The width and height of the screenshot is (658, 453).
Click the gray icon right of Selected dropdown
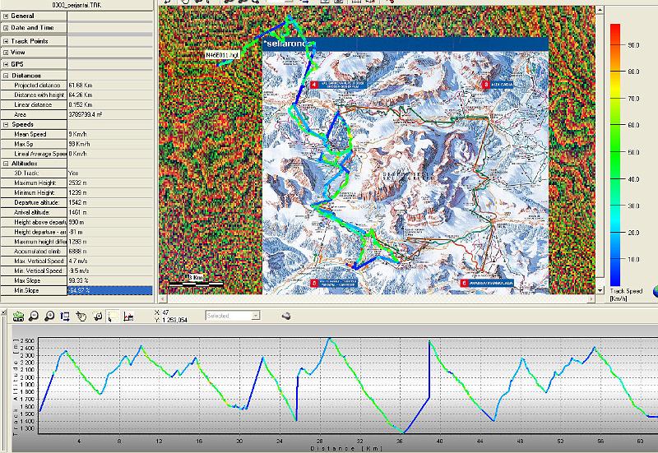click(286, 316)
